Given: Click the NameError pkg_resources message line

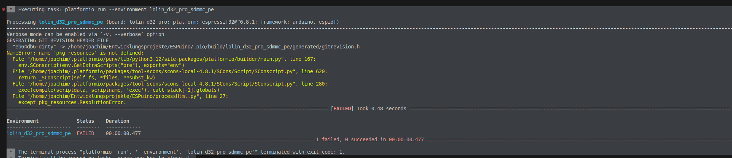Looking at the screenshot, I should tap(75, 53).
